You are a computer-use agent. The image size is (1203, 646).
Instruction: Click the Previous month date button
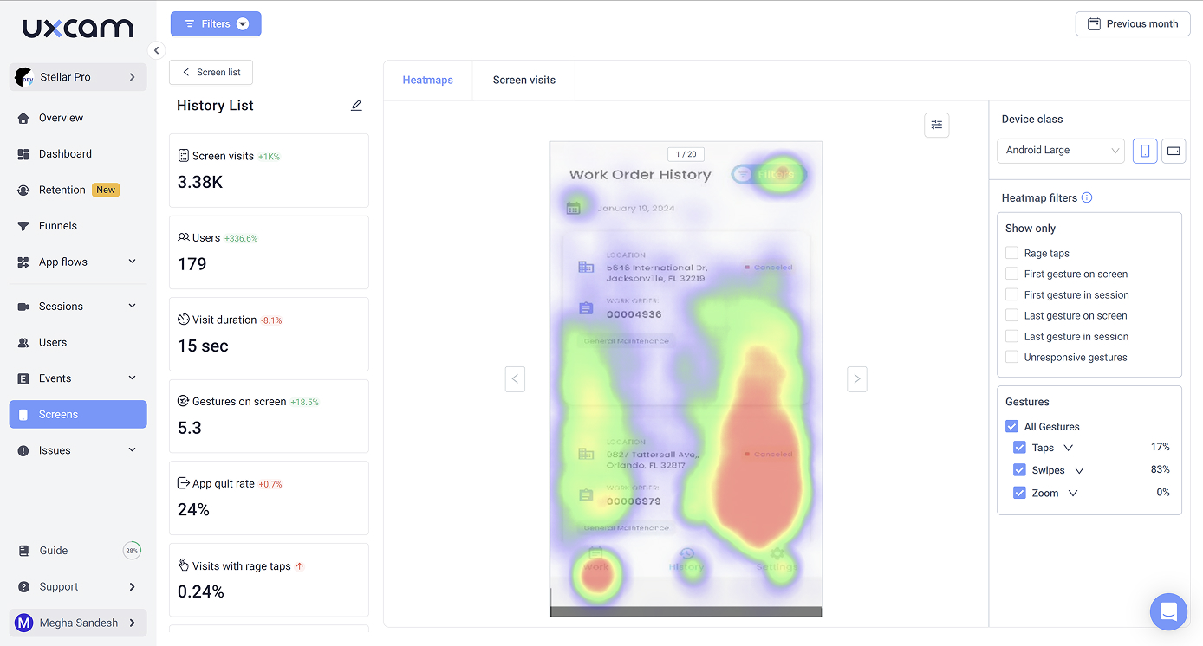(x=1132, y=24)
